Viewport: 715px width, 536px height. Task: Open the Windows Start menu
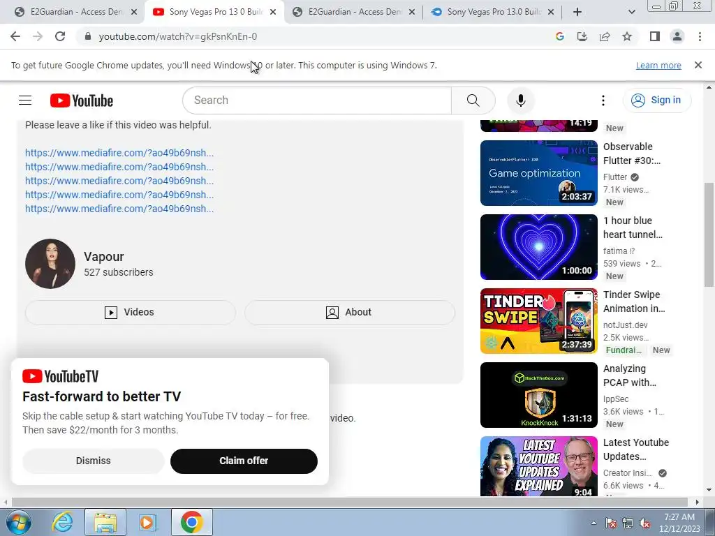coord(18,522)
